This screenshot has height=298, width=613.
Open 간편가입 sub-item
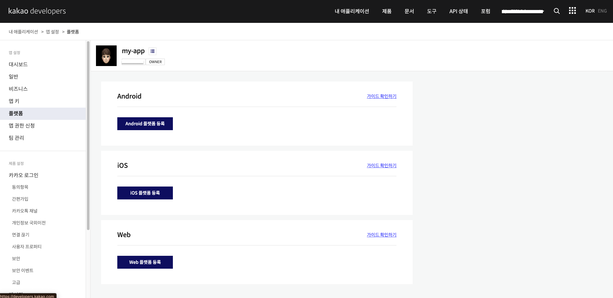(x=20, y=199)
